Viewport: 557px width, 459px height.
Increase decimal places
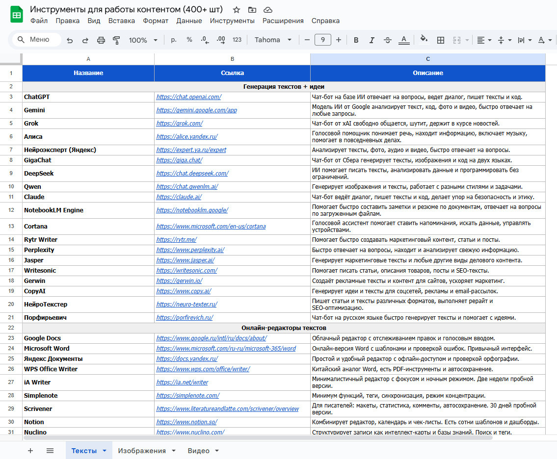[221, 40]
